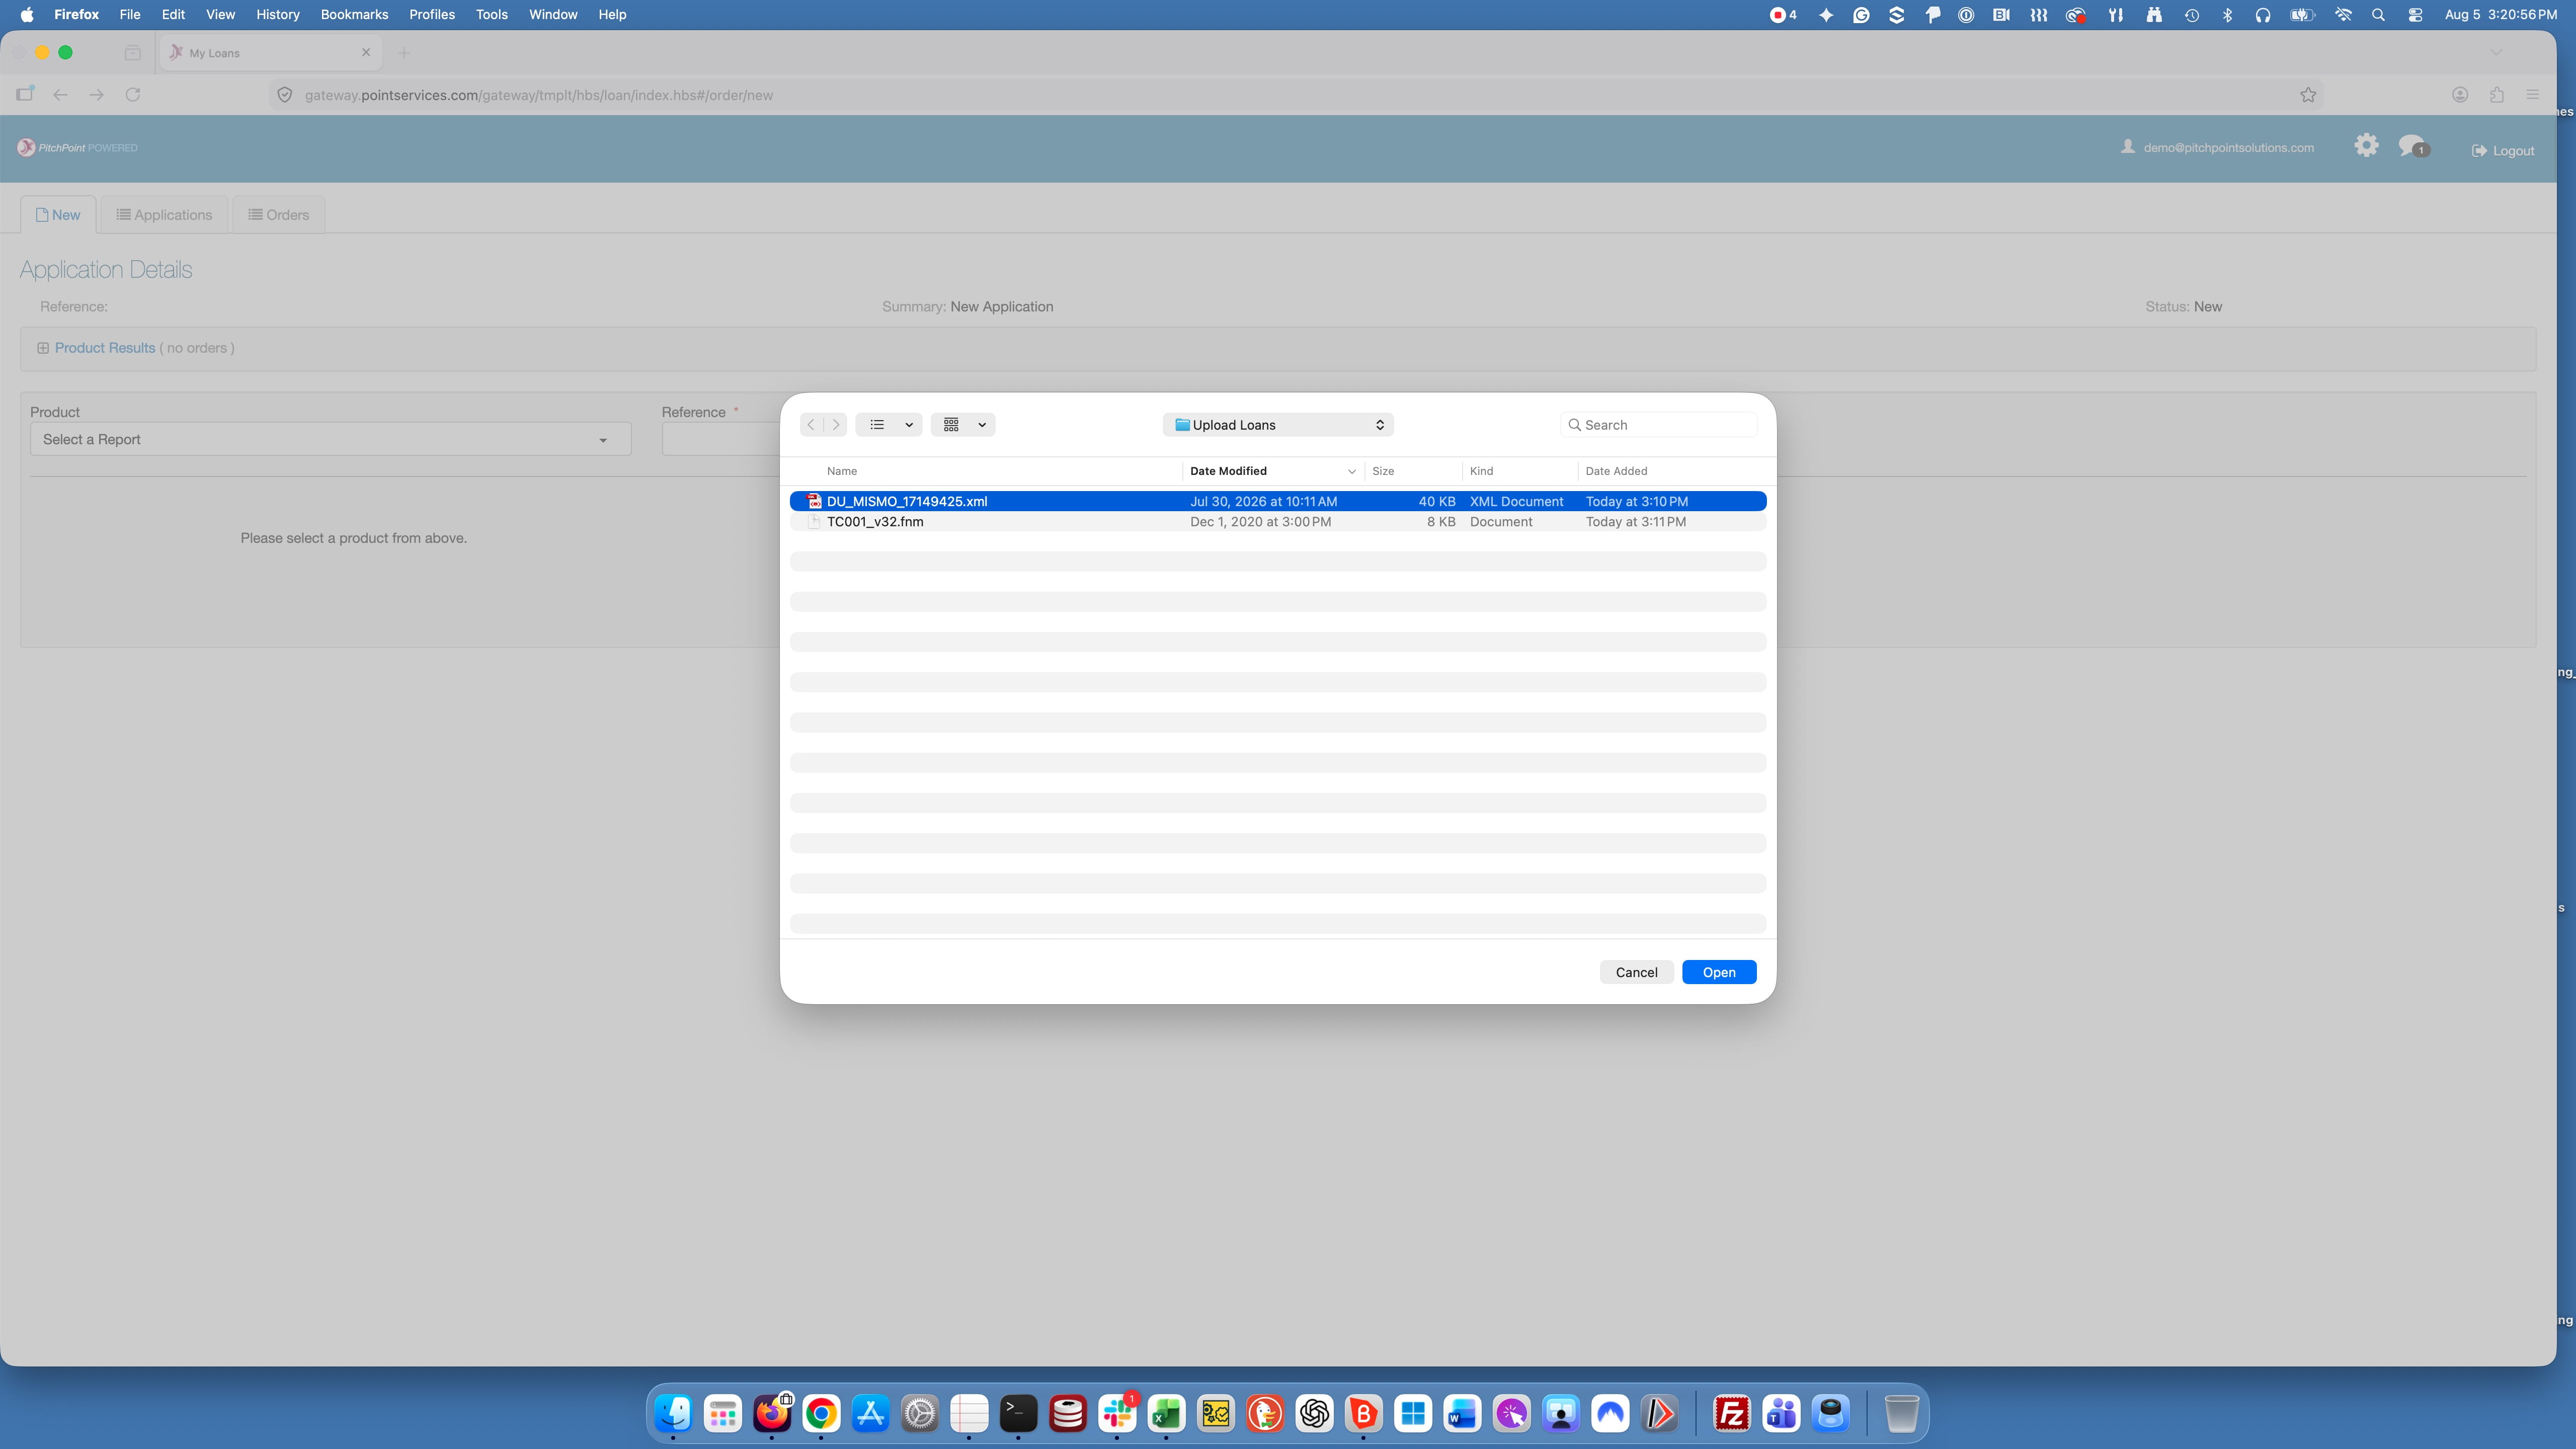Open Finder from the dock
This screenshot has height=1449, width=2576.
pos(673,1414)
